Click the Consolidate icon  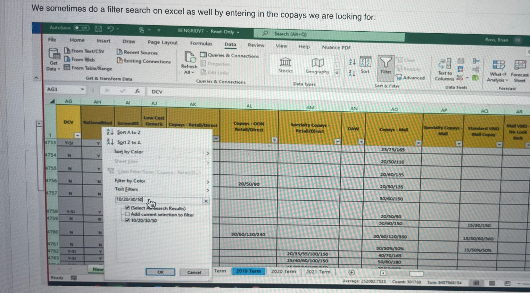click(x=476, y=61)
